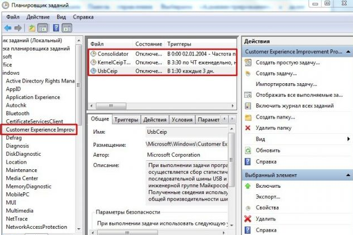Click the task list horizontal scrollbar thumb
This screenshot has width=353, height=235.
click(x=111, y=106)
